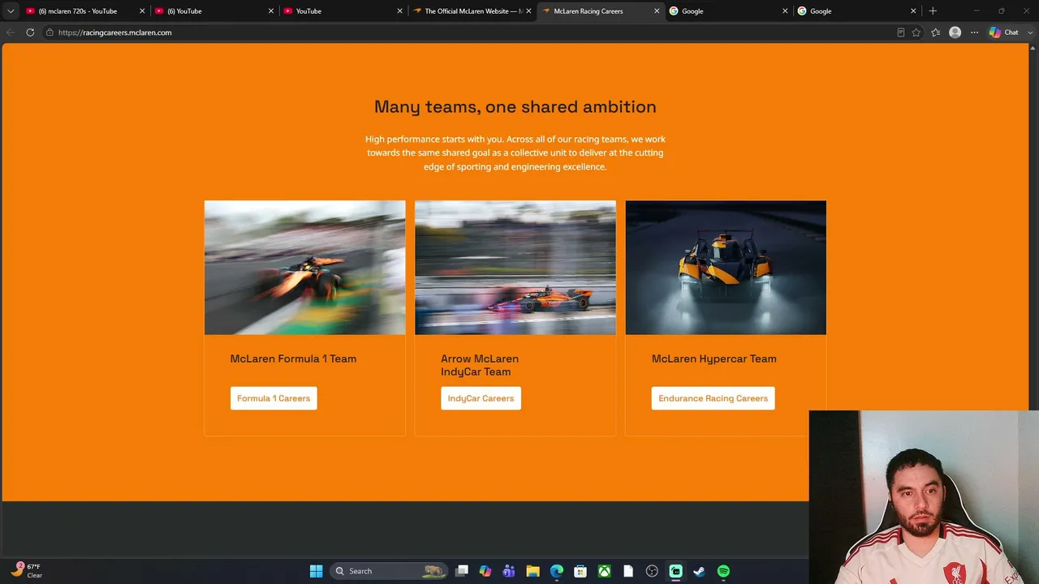Image resolution: width=1039 pixels, height=584 pixels.
Task: Open the Xbox app from the taskbar
Action: point(604,571)
